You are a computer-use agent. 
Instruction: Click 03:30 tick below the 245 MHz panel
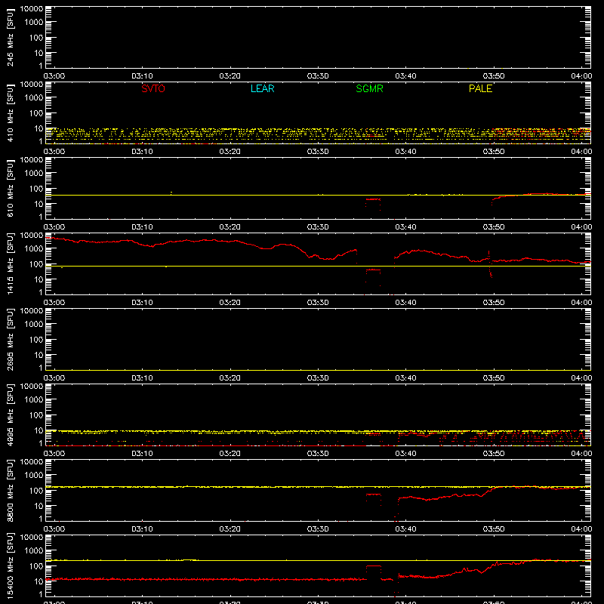point(318,76)
